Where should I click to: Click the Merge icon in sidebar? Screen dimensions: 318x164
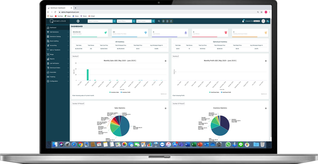(x=48, y=54)
